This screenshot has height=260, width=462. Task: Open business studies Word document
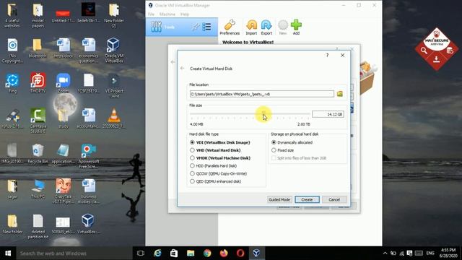[88, 191]
